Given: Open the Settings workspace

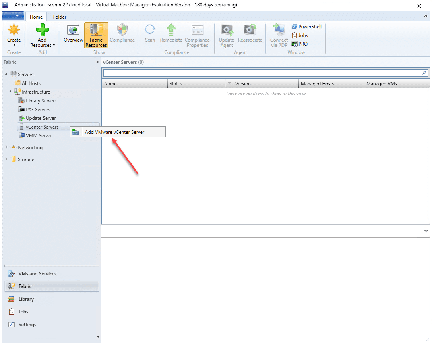Looking at the screenshot, I should click(x=52, y=325).
